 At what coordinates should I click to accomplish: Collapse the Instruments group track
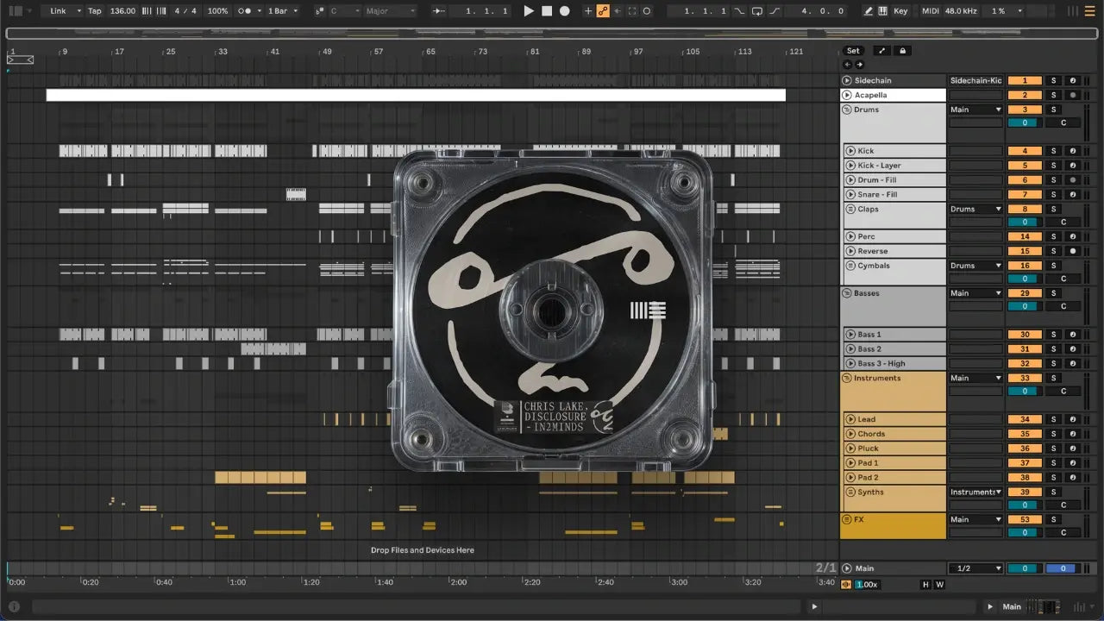pyautogui.click(x=847, y=378)
